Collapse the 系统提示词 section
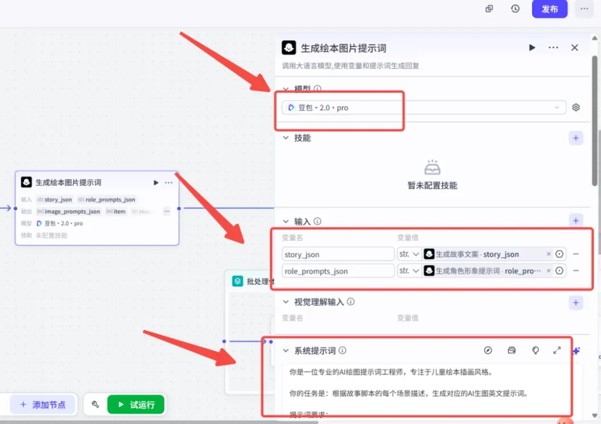 tap(286, 351)
